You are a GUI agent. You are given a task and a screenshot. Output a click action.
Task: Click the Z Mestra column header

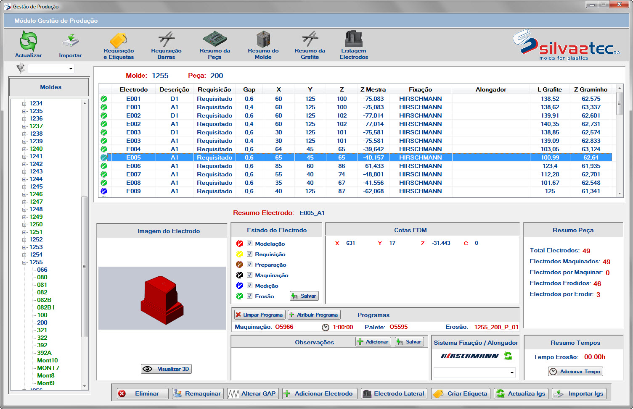[x=373, y=89]
